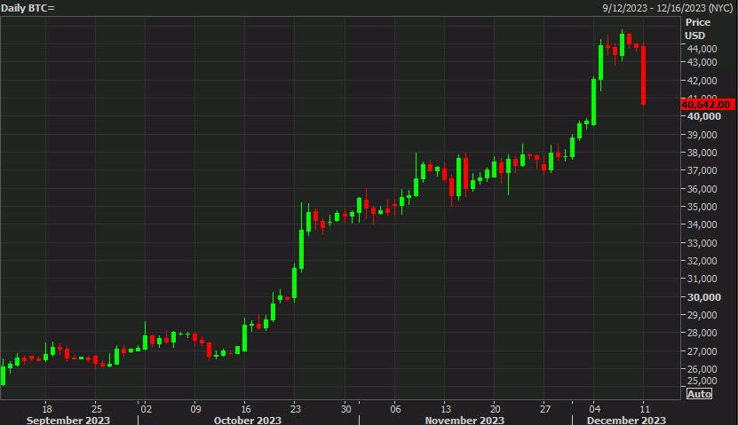The image size is (738, 425).
Task: Click the bold 30,000 price axis label
Action: pyautogui.click(x=703, y=297)
